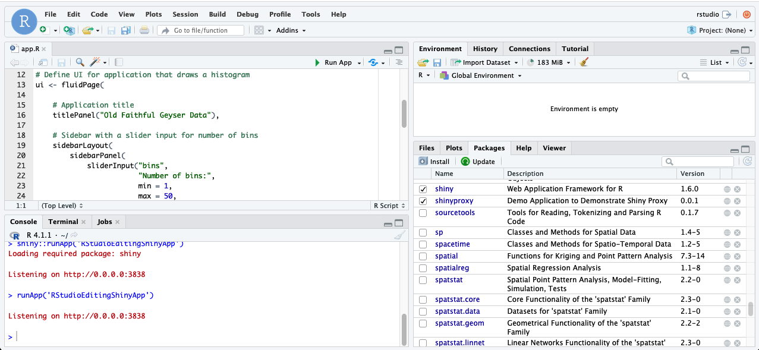Viewport: 759px width, 350px height.
Task: Open the R Script file type dropdown
Action: (x=389, y=206)
